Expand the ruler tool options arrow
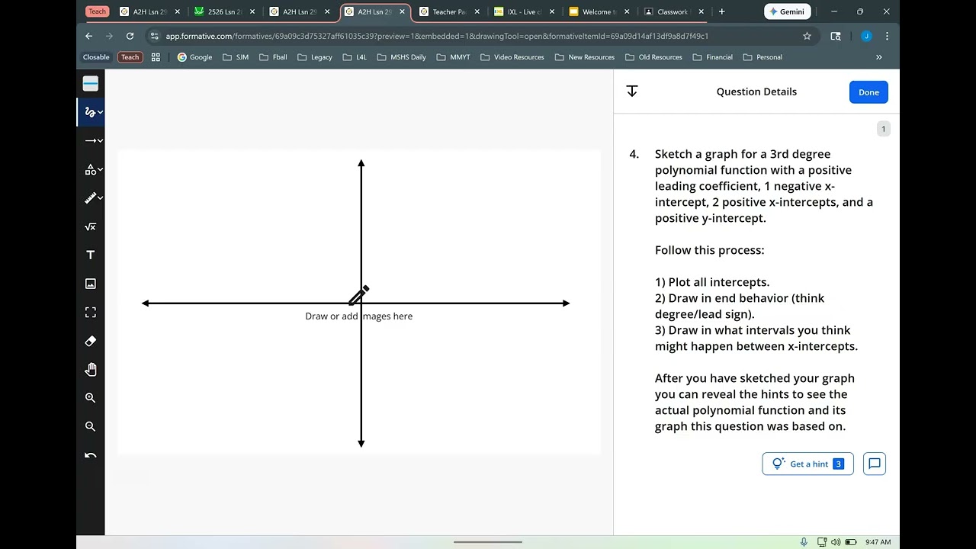The image size is (976, 549). tap(100, 198)
